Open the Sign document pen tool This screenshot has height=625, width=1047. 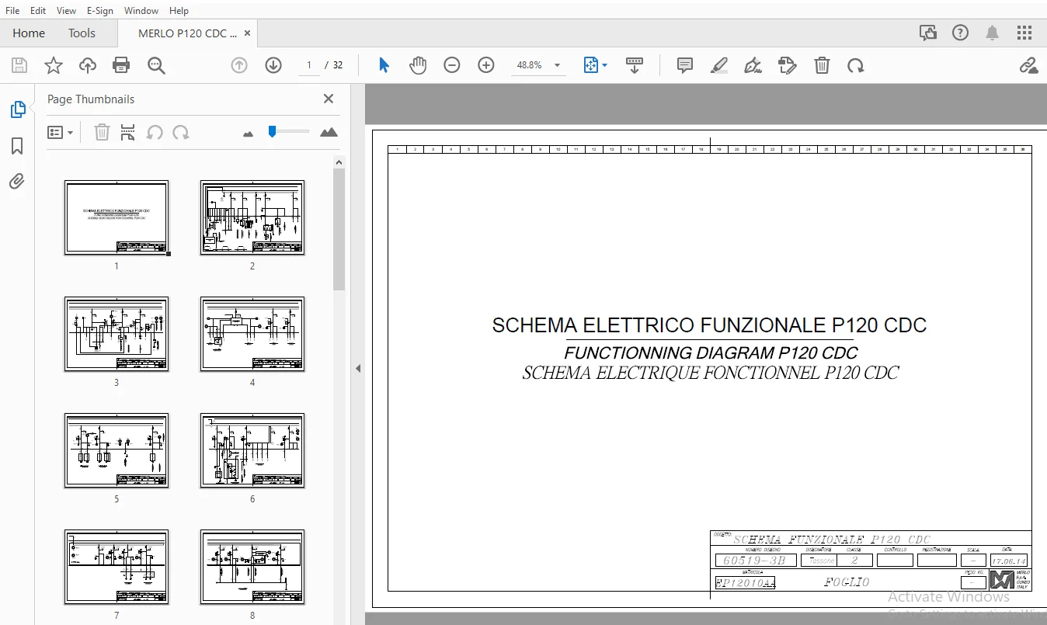(753, 66)
